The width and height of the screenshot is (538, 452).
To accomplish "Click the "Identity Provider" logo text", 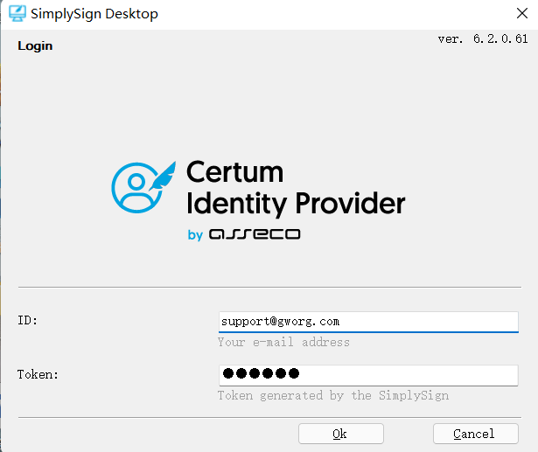I will [296, 204].
